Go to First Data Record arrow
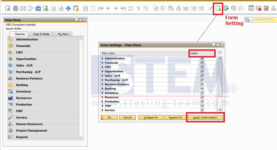277x150 pixels. coord(101,8)
